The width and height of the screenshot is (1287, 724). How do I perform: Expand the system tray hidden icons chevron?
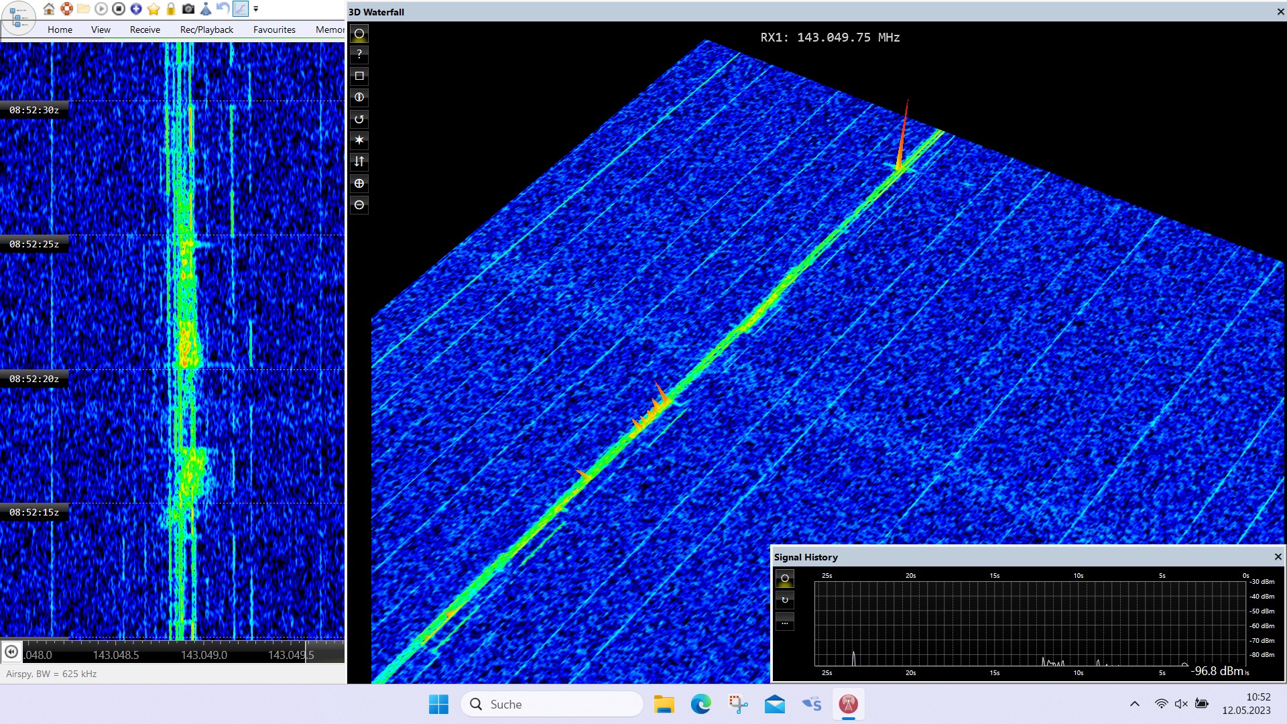pyautogui.click(x=1134, y=704)
